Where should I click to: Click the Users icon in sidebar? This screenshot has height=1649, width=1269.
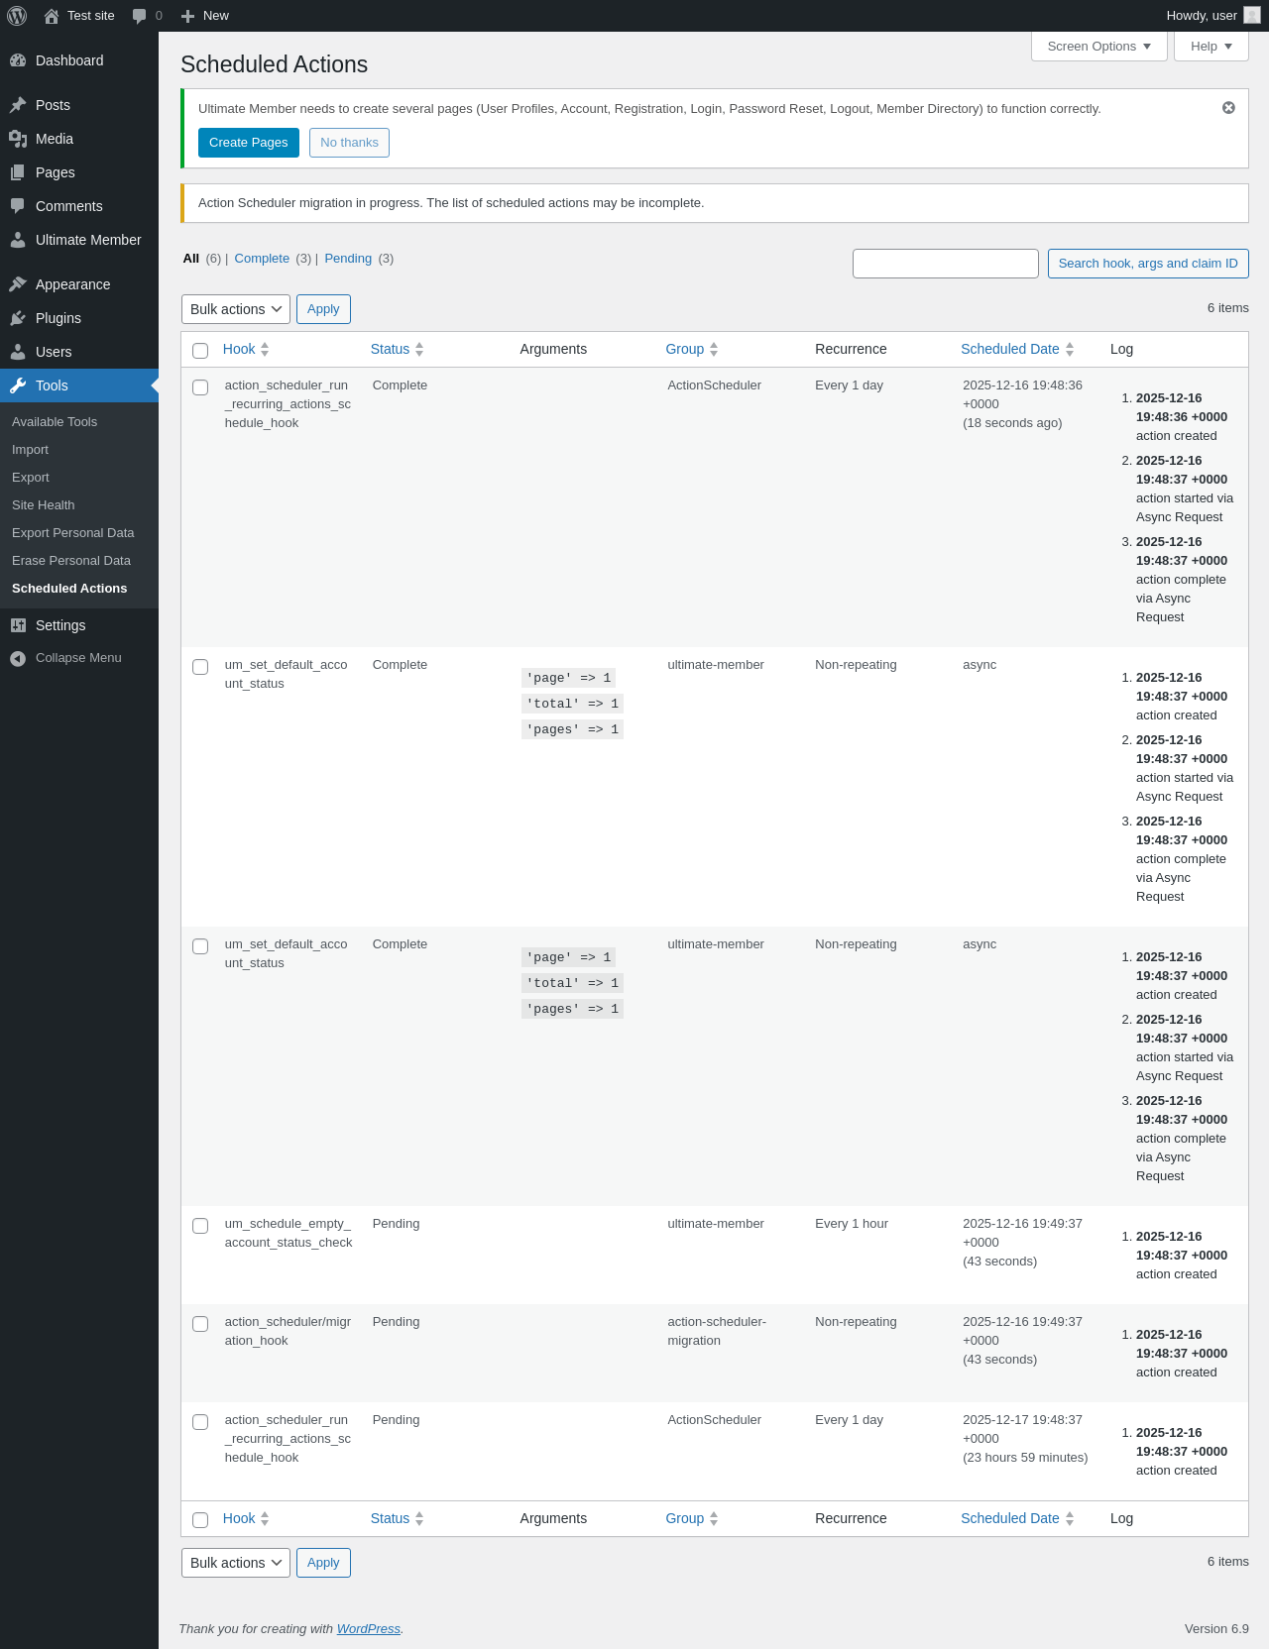18,352
